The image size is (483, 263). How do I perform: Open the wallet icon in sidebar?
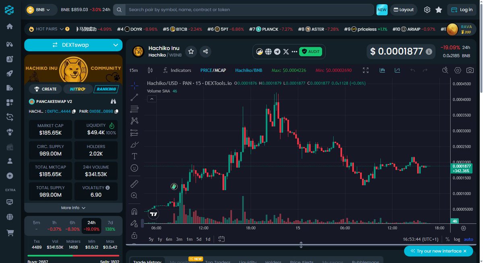(x=10, y=147)
